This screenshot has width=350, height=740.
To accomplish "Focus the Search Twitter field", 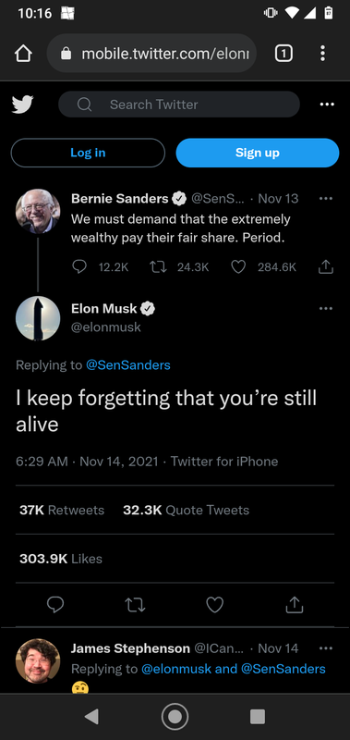I will 179,105.
